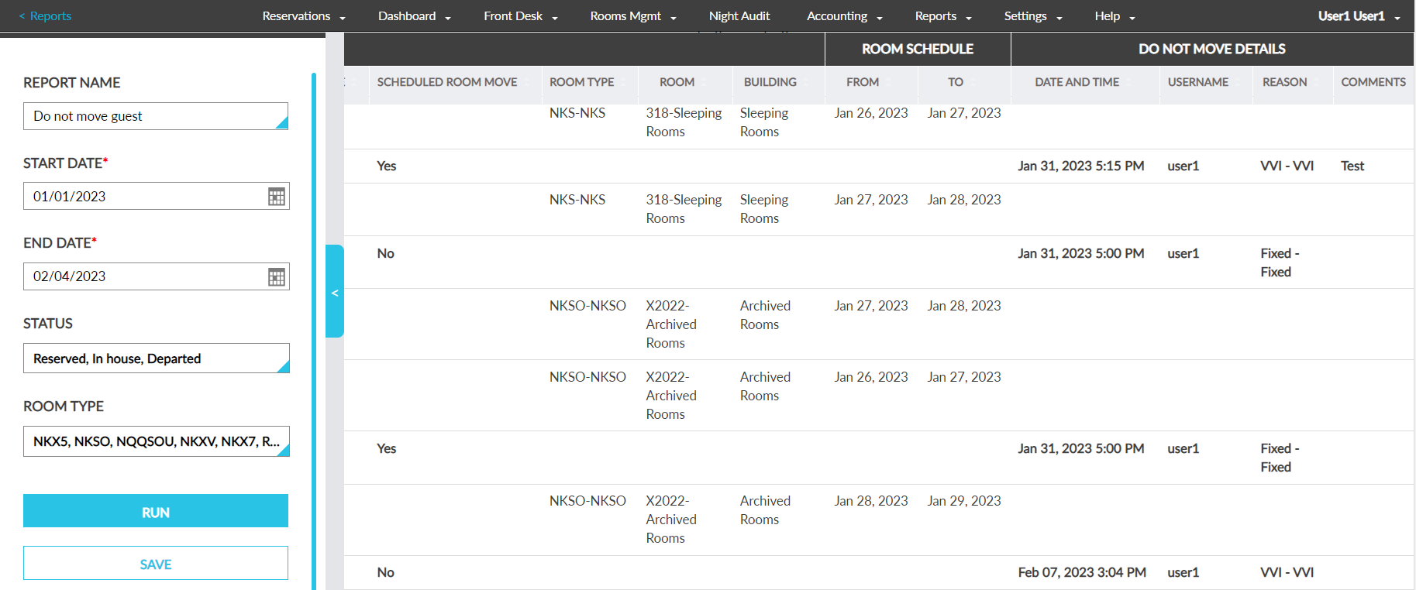Screen dimensions: 1416x590
Task: Collapse the report filter side panel
Action: click(335, 292)
